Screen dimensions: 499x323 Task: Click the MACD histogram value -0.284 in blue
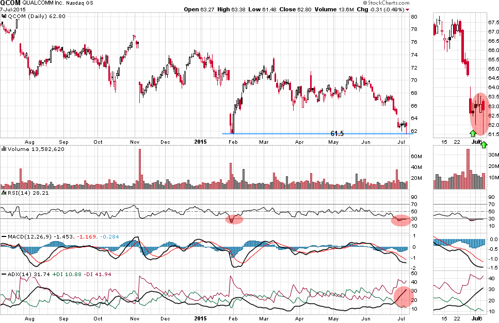[x=109, y=236]
